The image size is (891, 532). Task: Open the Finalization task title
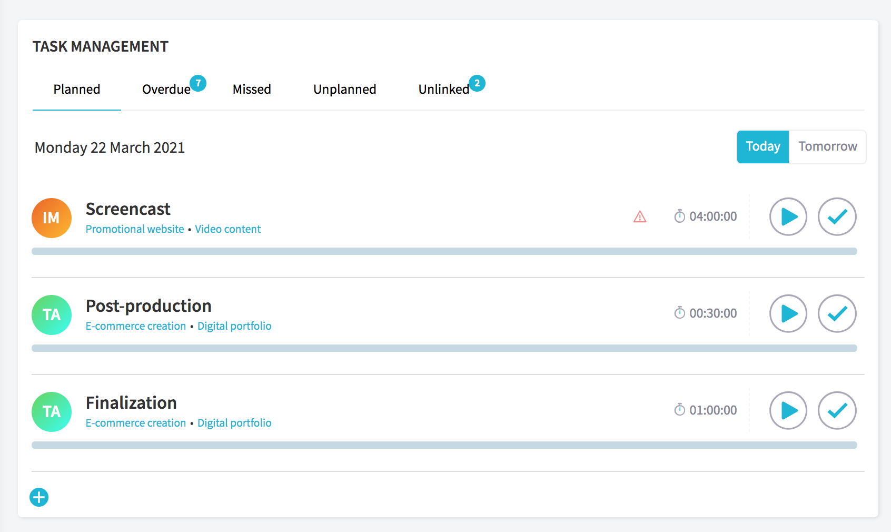point(131,403)
